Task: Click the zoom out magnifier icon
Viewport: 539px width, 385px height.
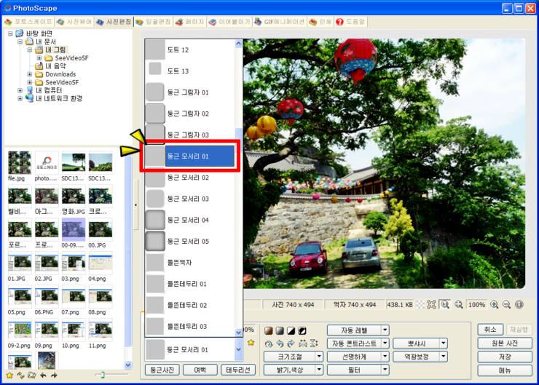Action: (506, 304)
